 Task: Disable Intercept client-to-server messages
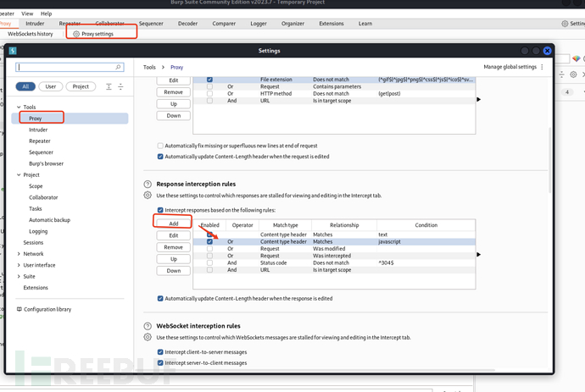[161, 351]
